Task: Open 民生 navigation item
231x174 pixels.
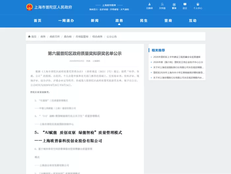Action: click(144, 20)
